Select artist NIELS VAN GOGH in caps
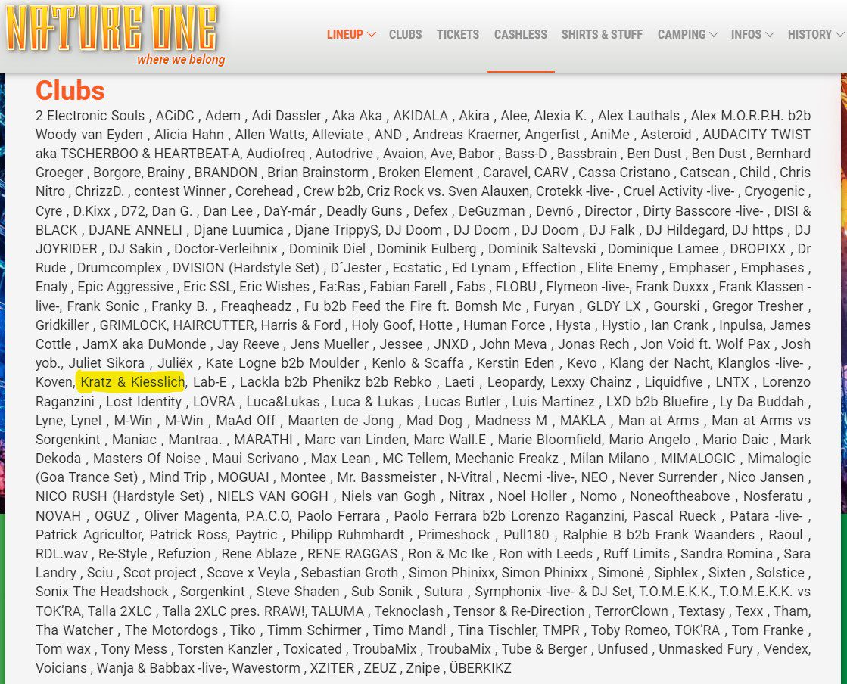Screen dimensions: 847x684 coord(272,496)
